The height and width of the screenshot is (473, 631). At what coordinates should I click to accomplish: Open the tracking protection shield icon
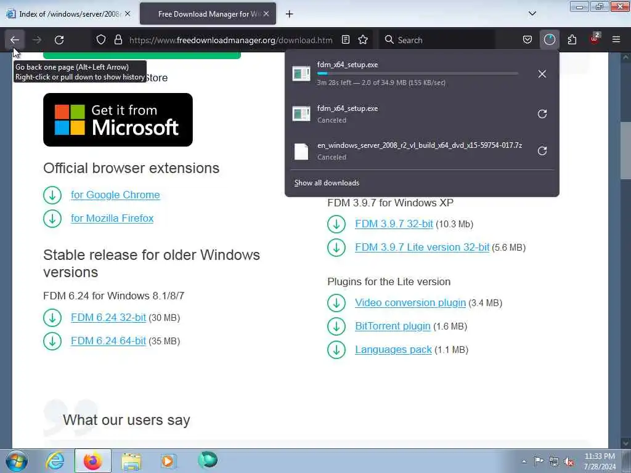[x=101, y=40]
